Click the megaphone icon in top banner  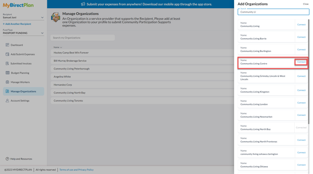tap(83, 4)
